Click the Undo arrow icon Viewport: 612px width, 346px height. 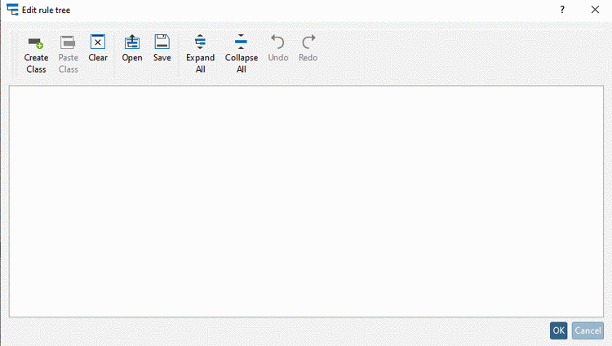click(278, 42)
